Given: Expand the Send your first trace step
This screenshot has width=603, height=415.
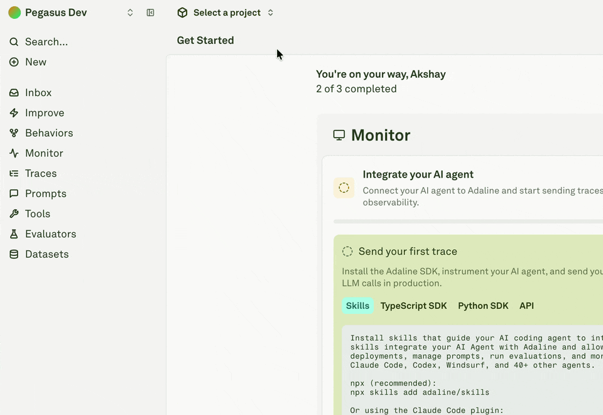Looking at the screenshot, I should [408, 251].
